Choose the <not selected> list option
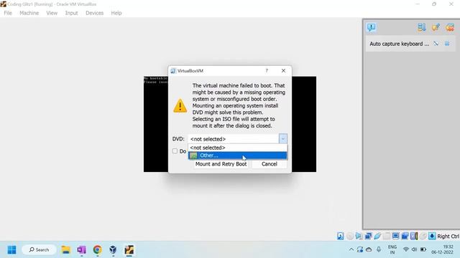460x258 pixels. (x=238, y=148)
